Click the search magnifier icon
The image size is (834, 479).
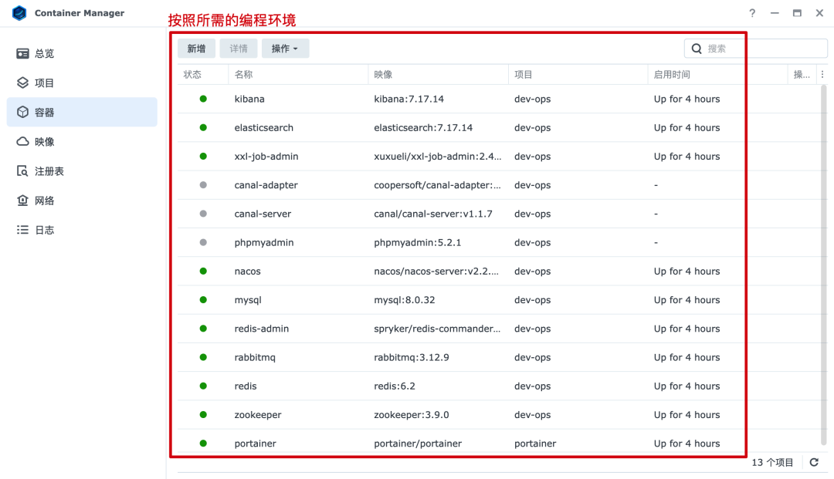click(x=697, y=49)
